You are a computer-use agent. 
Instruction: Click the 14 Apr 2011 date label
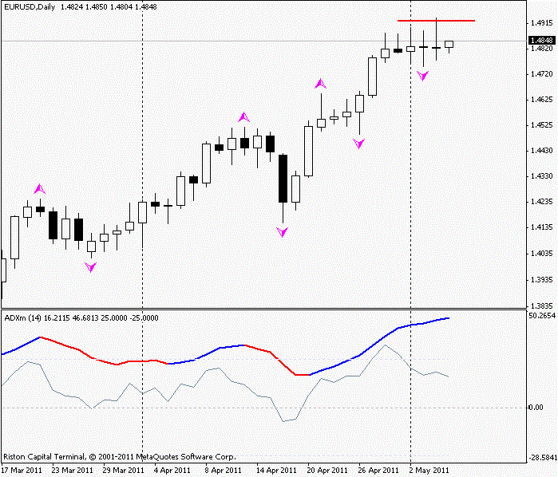click(276, 471)
